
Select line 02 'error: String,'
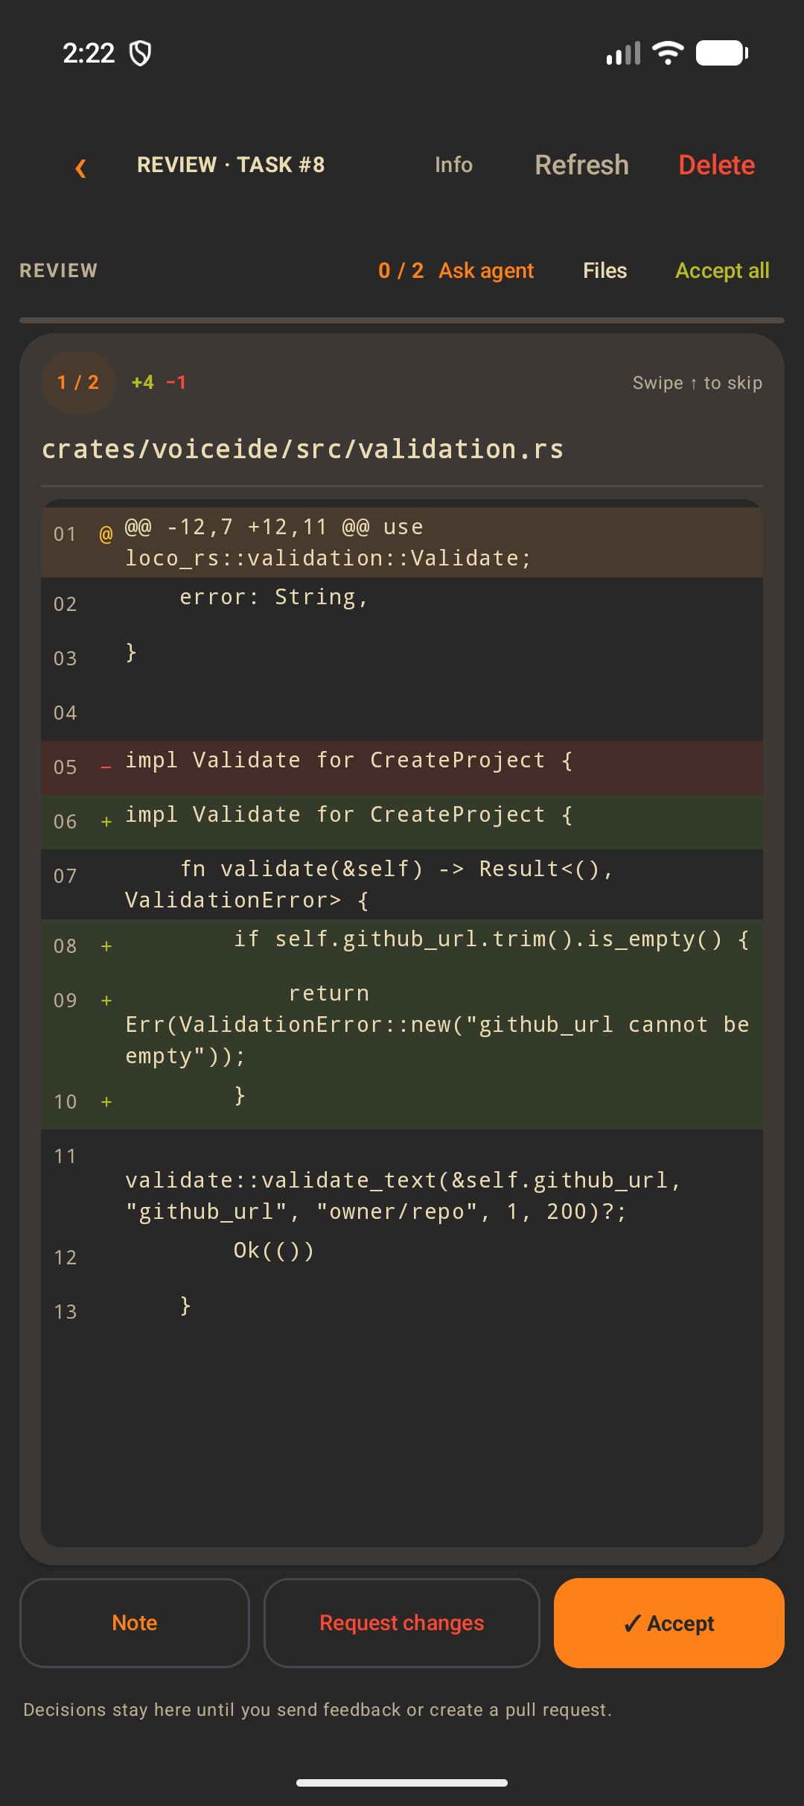(x=402, y=604)
